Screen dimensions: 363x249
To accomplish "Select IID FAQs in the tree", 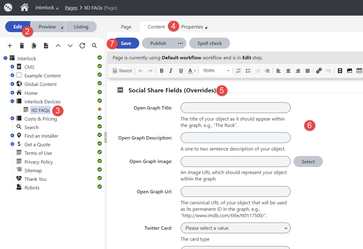I will point(40,110).
